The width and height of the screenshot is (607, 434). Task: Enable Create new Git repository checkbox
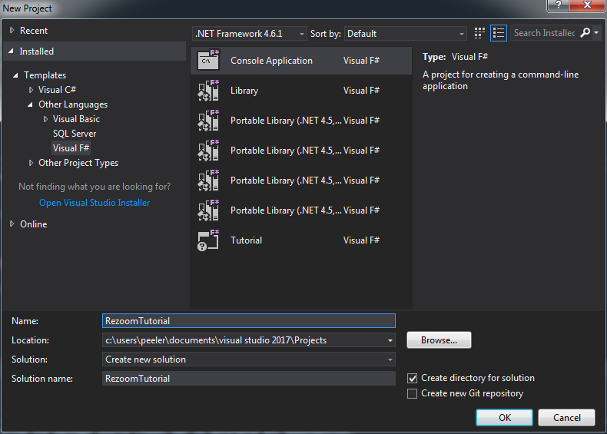point(413,393)
